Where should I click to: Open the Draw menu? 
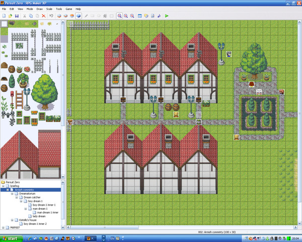pos(39,9)
